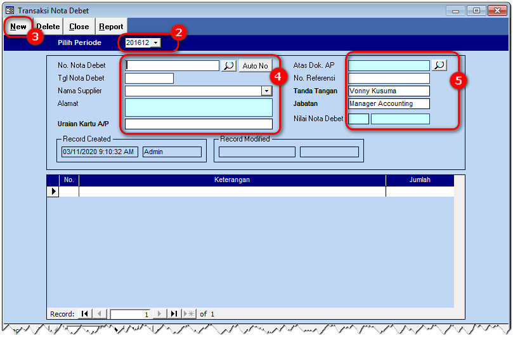This screenshot has width=513, height=340.
Task: Select the Keterangan column header
Action: (x=232, y=180)
